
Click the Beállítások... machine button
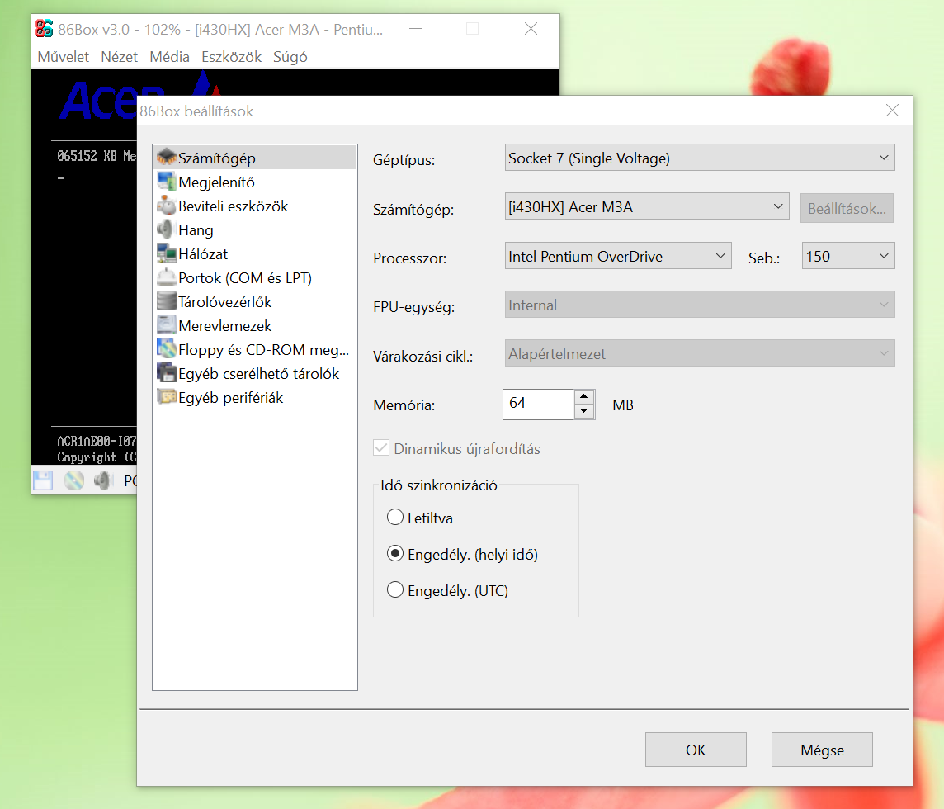tap(847, 208)
